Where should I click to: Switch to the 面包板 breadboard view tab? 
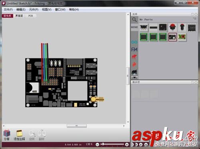click(8, 16)
